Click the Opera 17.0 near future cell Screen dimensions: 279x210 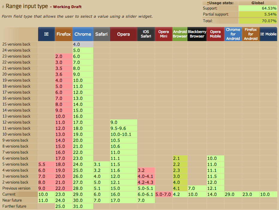pos(124,200)
